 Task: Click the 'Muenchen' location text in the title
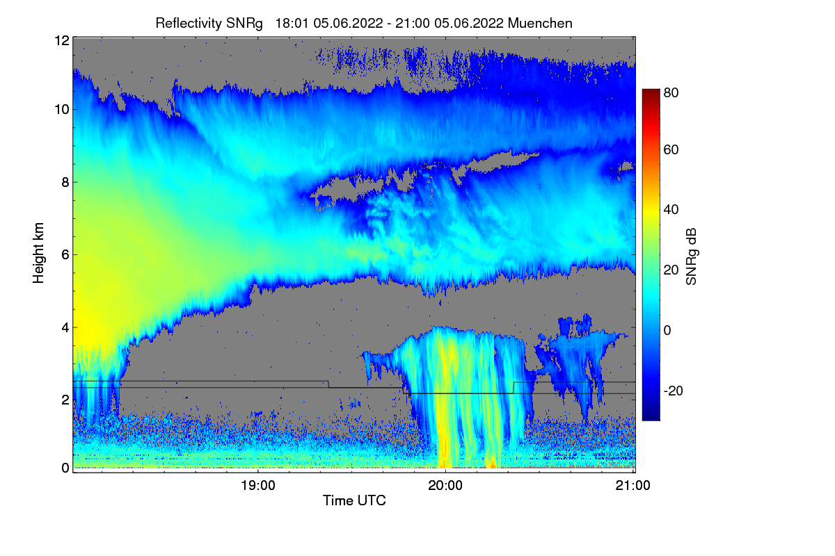coord(541,23)
